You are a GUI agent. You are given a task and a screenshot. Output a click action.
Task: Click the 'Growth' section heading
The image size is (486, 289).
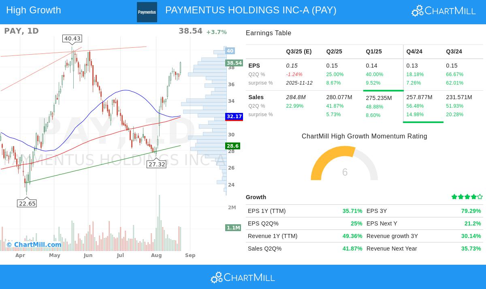click(256, 197)
